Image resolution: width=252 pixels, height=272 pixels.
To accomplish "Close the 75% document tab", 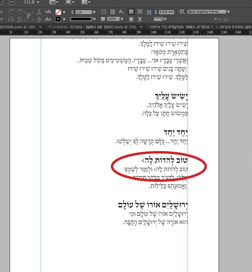I will (x=141, y=27).
